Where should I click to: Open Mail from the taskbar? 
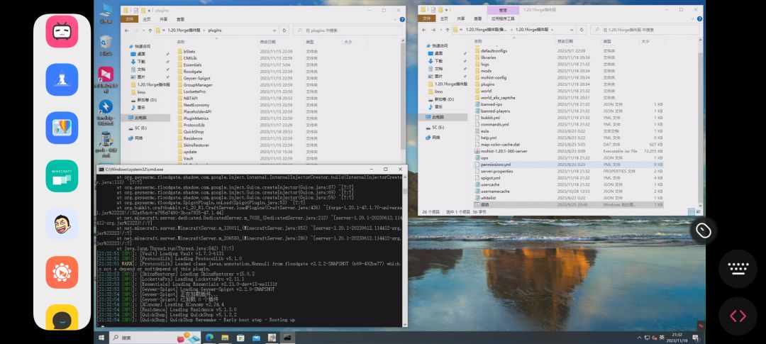tap(257, 338)
